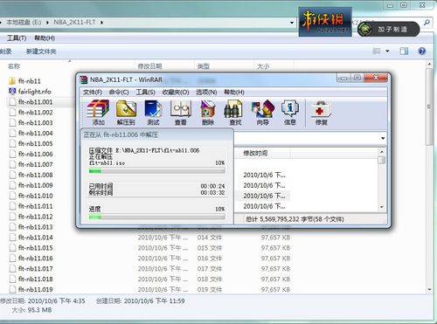This screenshot has height=324, width=437.
Task: Open the WinRAR path dropdown arrow
Action: tap(383, 138)
